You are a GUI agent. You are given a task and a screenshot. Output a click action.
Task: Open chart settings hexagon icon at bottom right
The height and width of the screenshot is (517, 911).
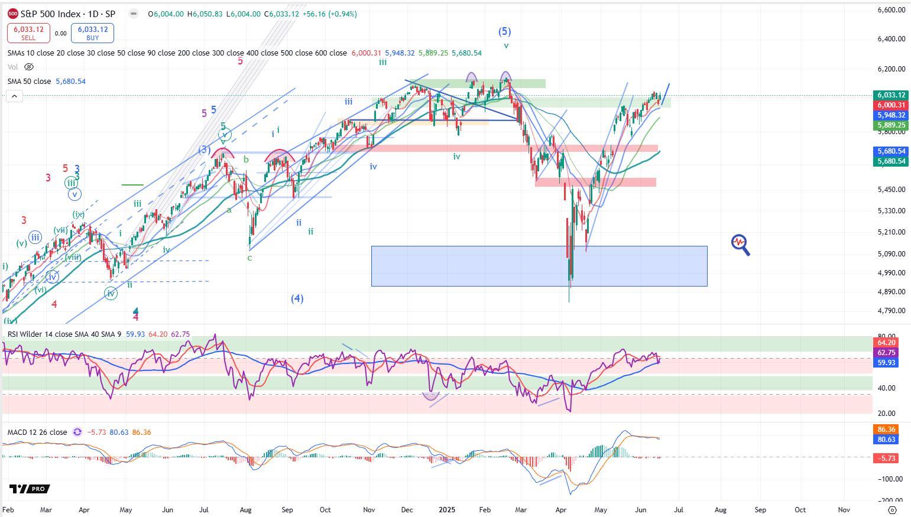[x=893, y=509]
